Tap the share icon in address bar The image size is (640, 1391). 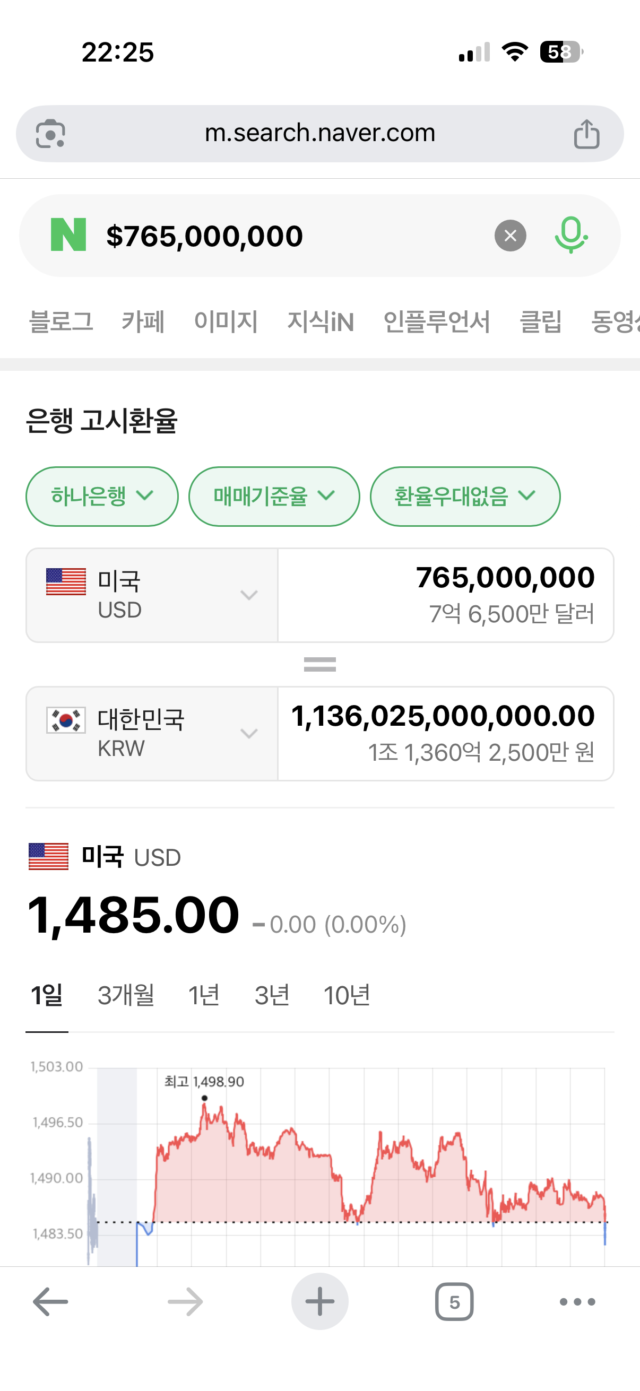586,134
